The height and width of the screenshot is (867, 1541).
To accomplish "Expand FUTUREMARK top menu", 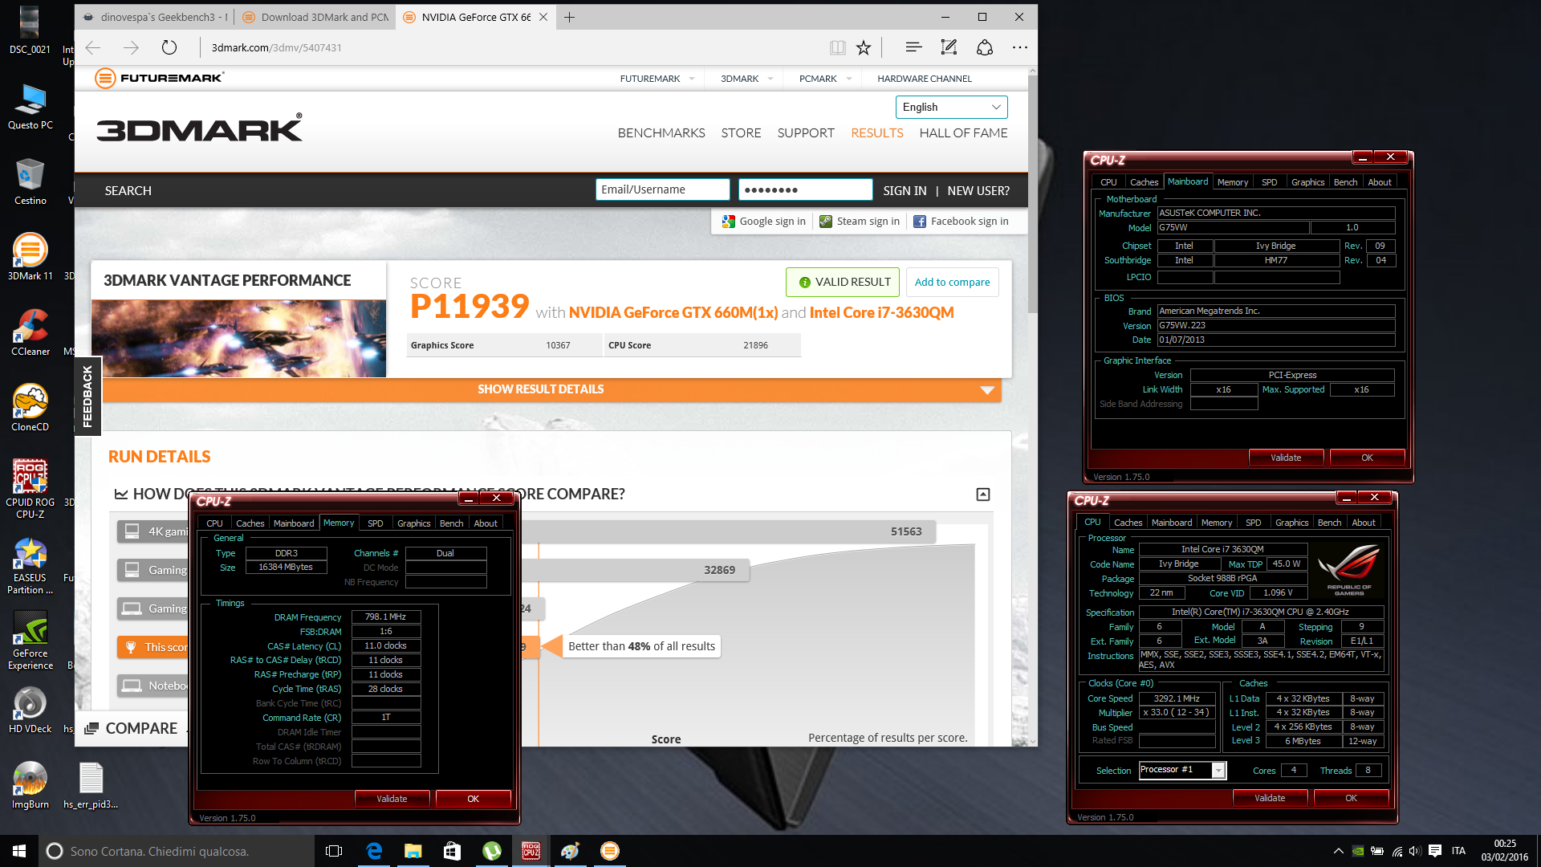I will point(657,79).
